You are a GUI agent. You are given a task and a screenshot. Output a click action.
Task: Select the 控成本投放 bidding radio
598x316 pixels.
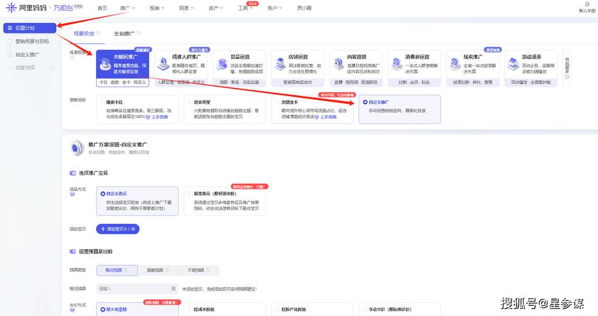(x=190, y=310)
